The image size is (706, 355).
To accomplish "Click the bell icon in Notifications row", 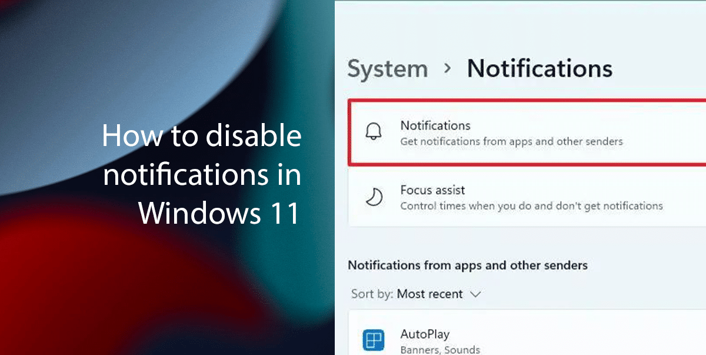I will pos(374,133).
